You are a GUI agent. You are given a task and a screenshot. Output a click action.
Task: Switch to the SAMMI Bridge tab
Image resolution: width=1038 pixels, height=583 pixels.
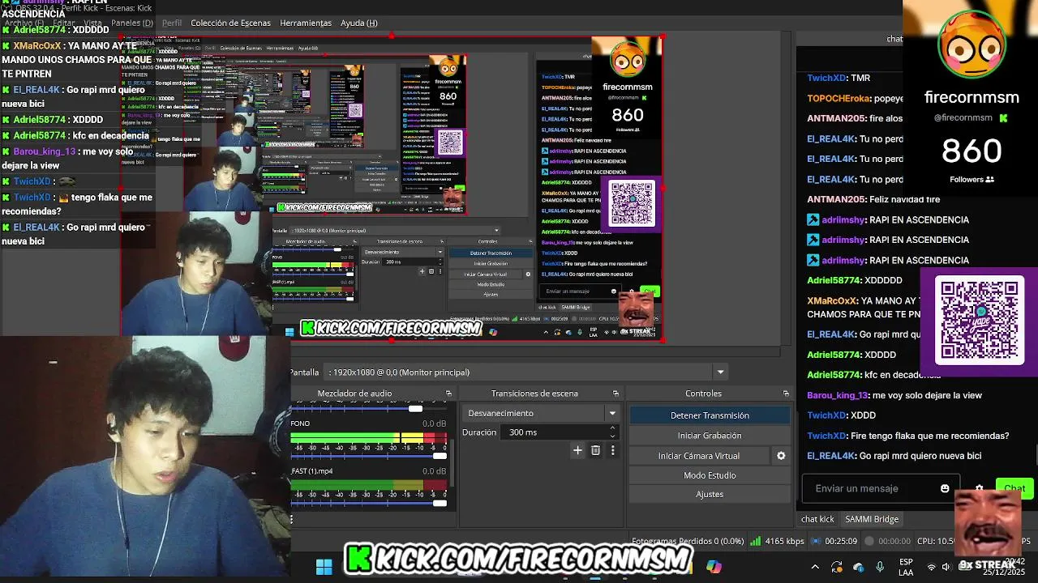(872, 519)
